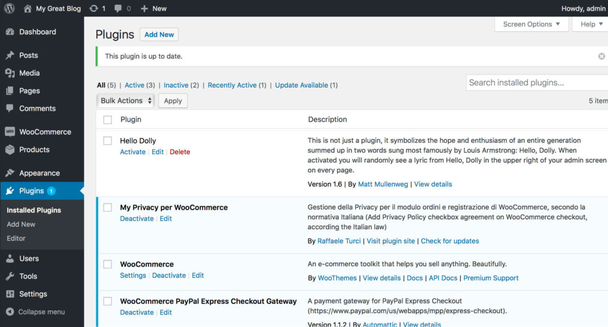This screenshot has height=327, width=608.
Task: Open the Howdy, admin account menu
Action: [x=583, y=8]
